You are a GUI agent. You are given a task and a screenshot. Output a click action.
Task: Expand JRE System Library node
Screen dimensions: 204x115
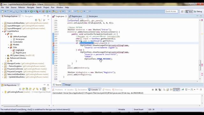tap(6, 56)
